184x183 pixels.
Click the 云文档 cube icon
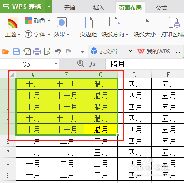pyautogui.click(x=94, y=51)
